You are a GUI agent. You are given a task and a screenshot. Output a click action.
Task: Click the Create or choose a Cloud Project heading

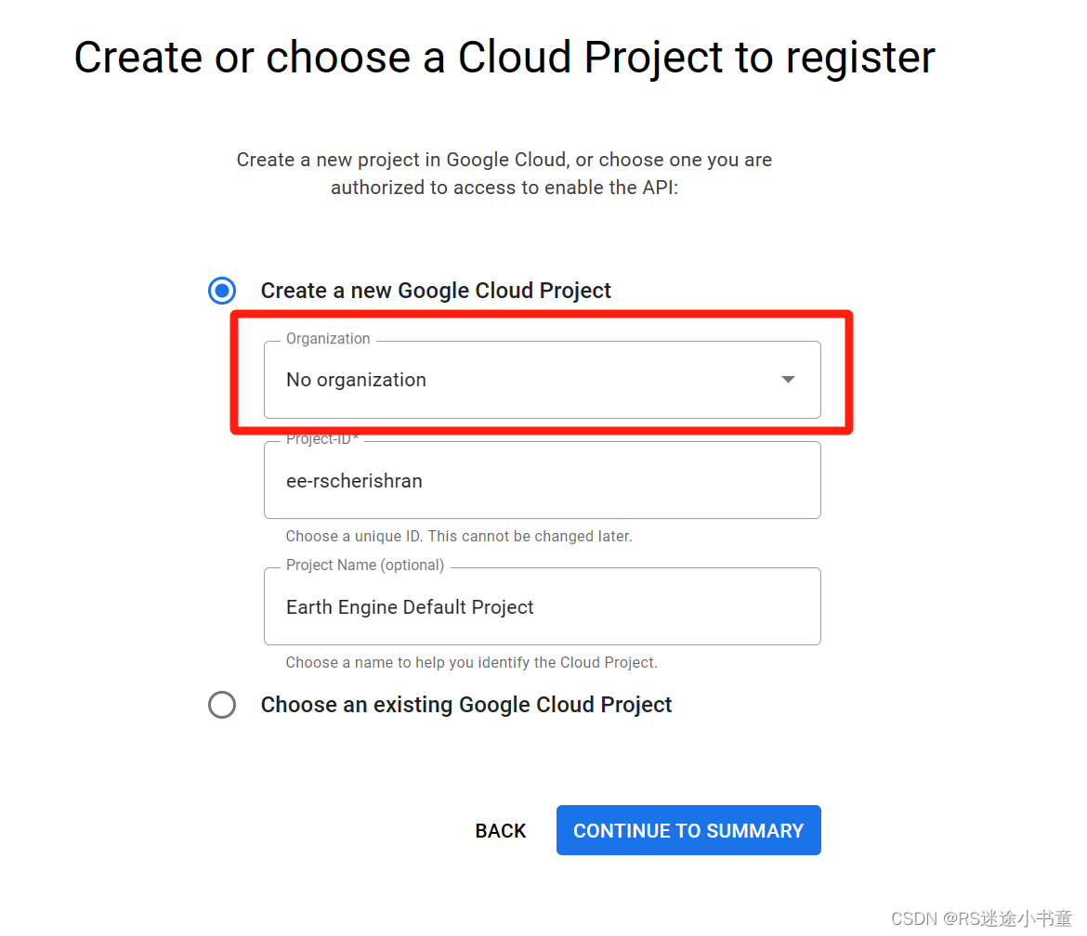point(504,58)
